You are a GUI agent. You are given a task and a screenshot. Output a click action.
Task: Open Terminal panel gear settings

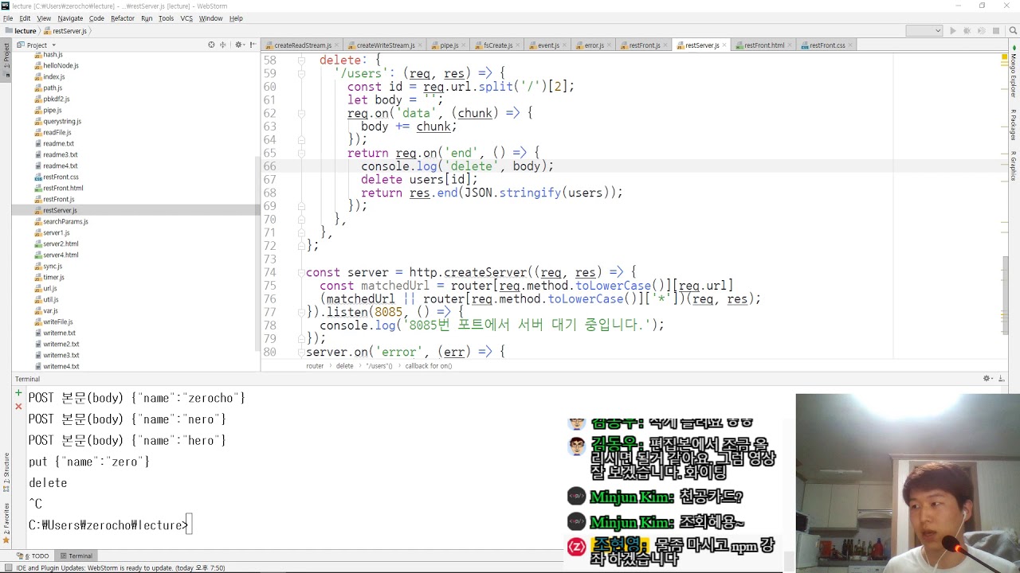point(987,379)
